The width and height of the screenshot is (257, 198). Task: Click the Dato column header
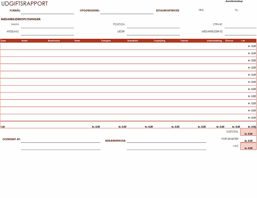(3, 40)
